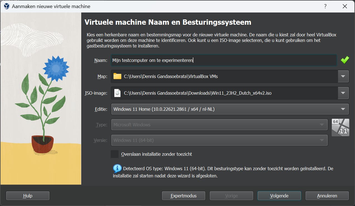This screenshot has height=206, width=355.
Task: Cancel the wizard with Annuleren
Action: coord(327,196)
